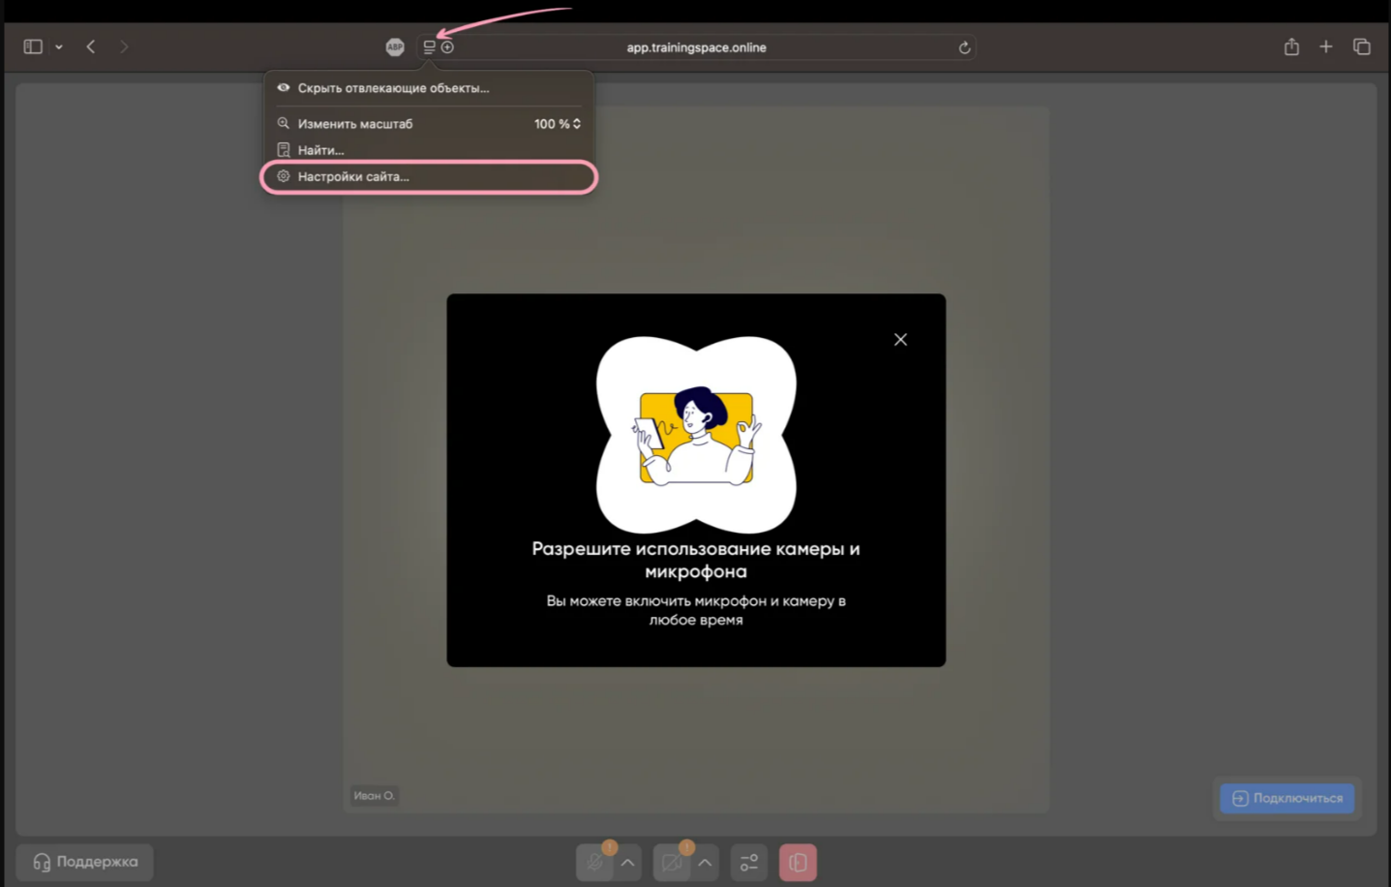This screenshot has height=887, width=1391.
Task: Click the ABP extension icon
Action: (395, 47)
